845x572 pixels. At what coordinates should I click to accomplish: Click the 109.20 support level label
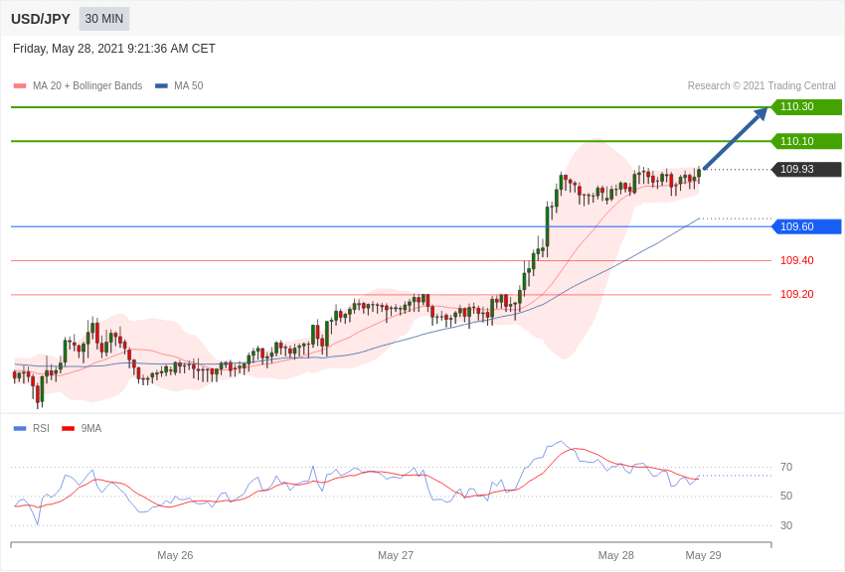(797, 294)
